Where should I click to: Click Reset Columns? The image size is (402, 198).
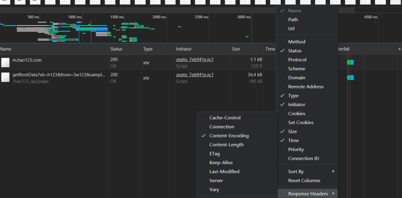point(307,180)
